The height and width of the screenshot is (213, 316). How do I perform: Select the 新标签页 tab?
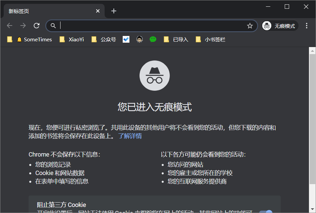pos(54,11)
